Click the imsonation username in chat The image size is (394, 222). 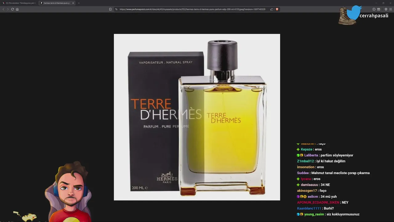tap(306, 167)
